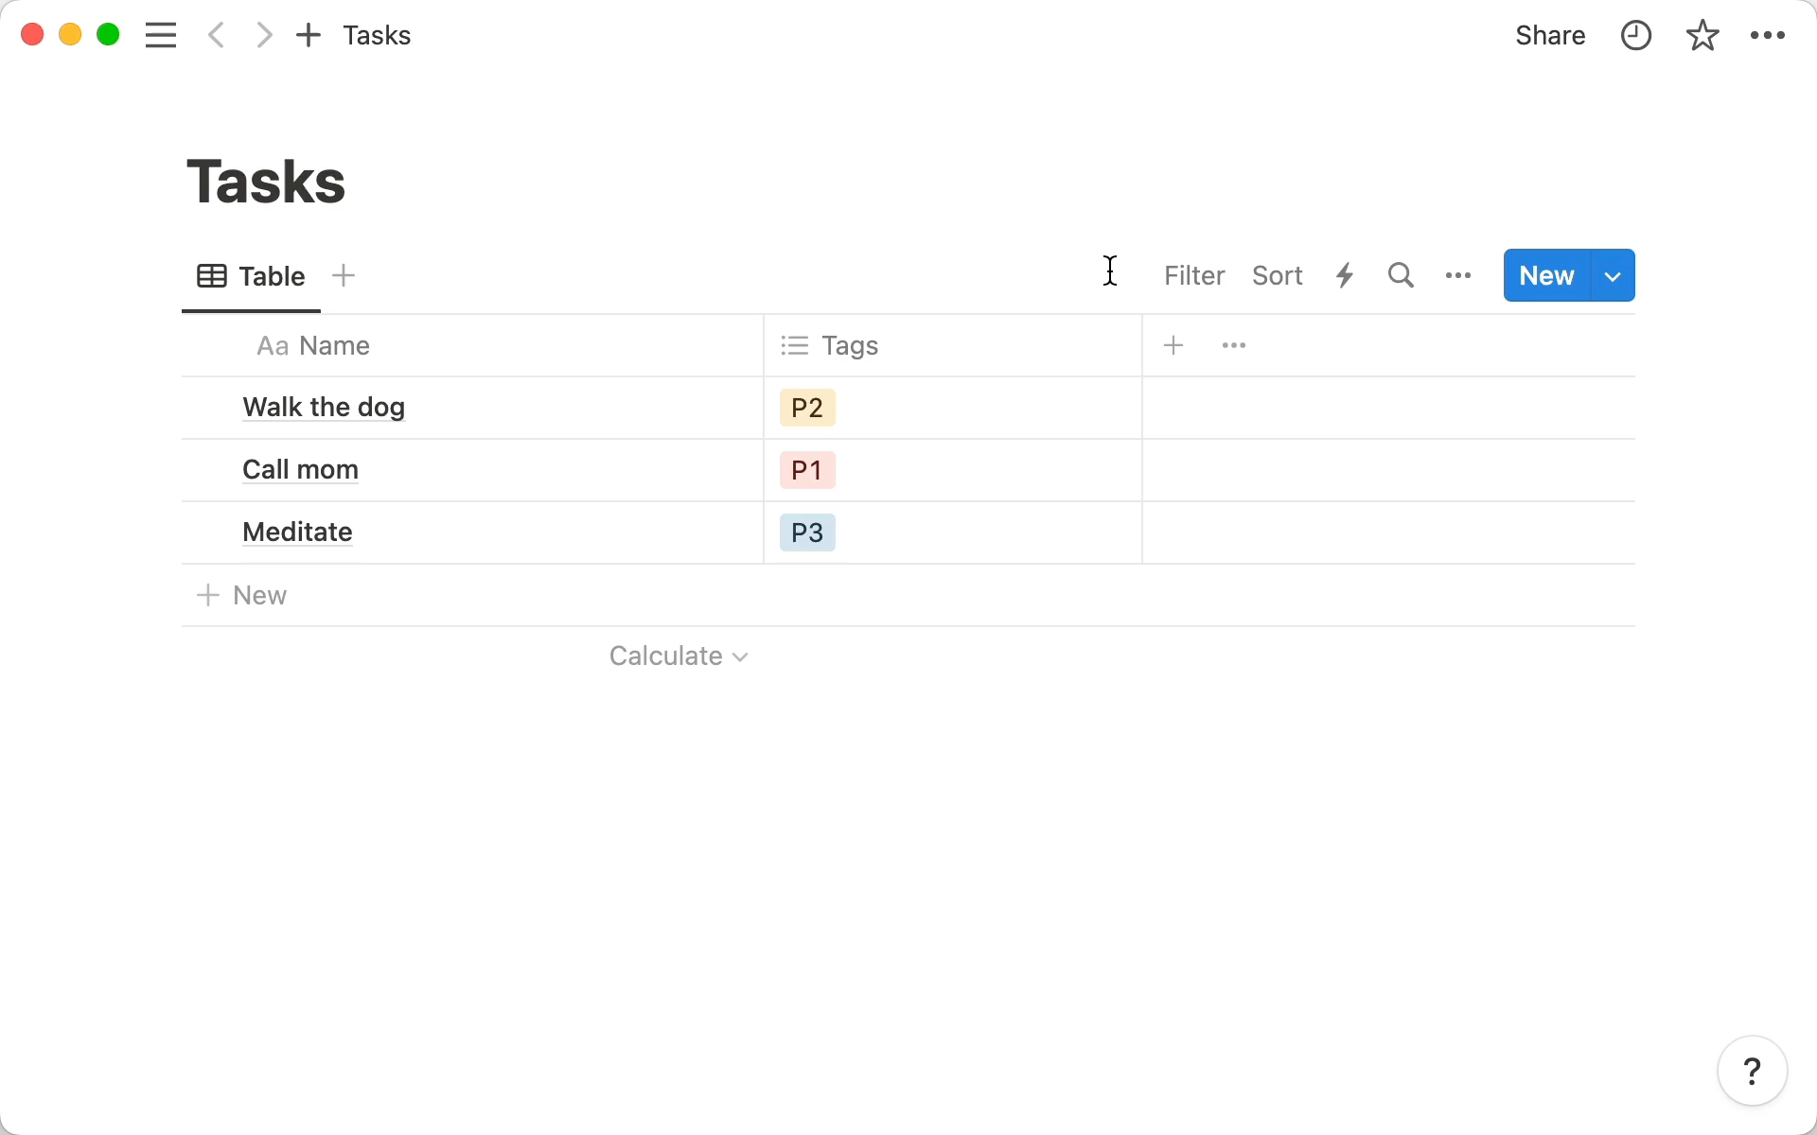The height and width of the screenshot is (1135, 1817).
Task: Select the Table view tab
Action: [251, 276]
